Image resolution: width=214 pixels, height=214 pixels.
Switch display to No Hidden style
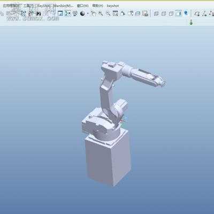[x=171, y=13]
